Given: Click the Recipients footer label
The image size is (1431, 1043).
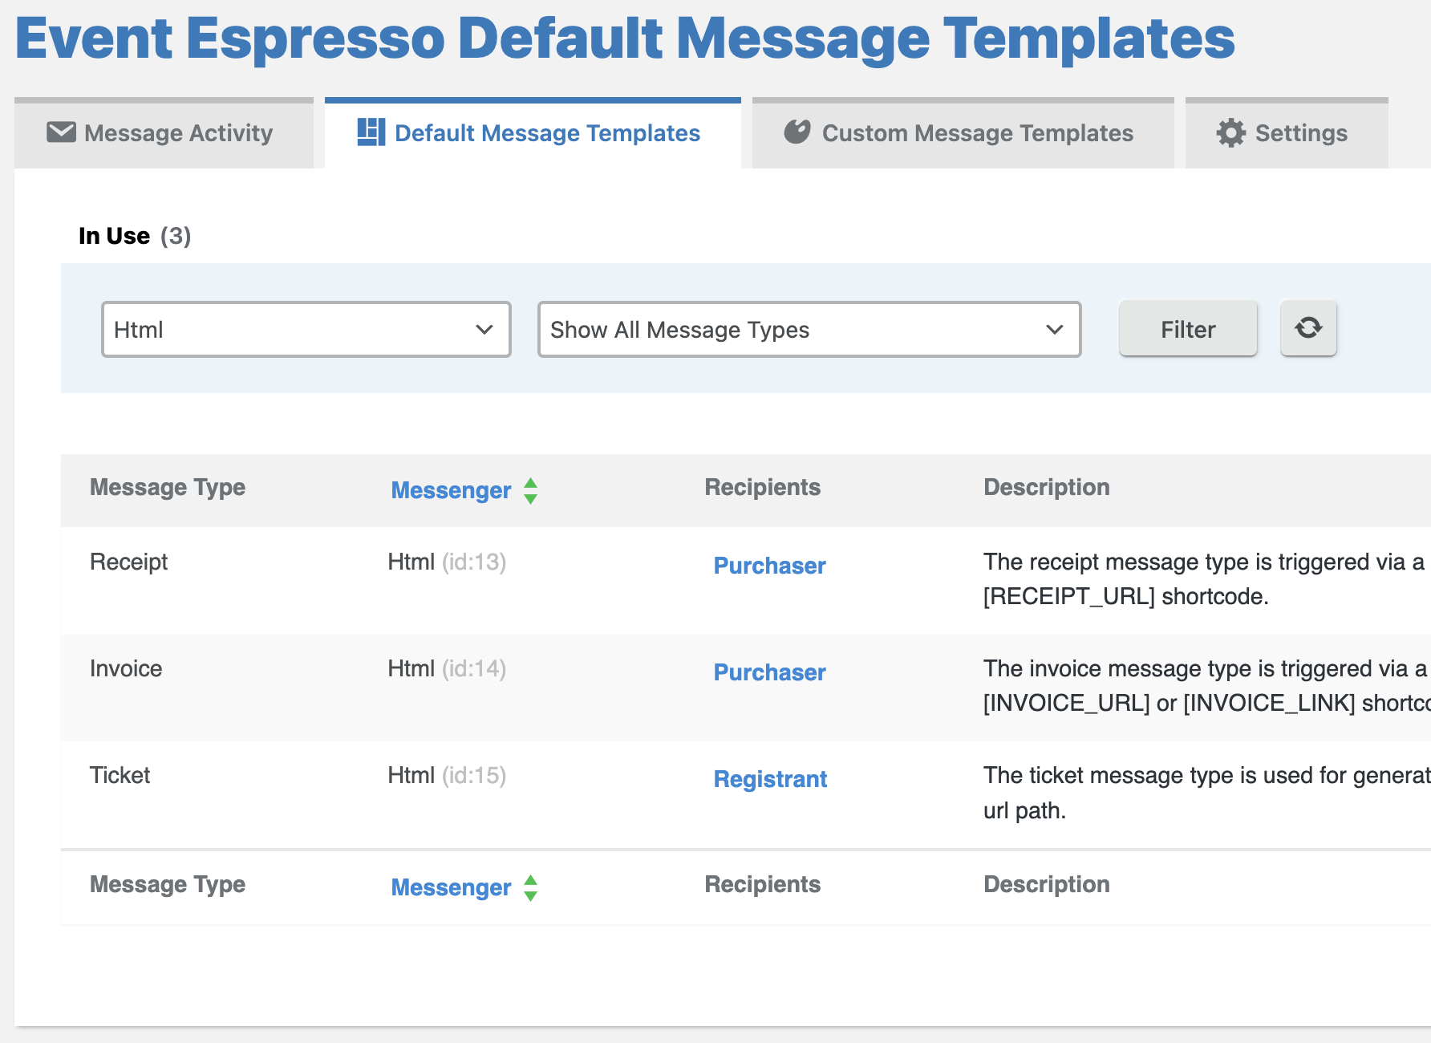Looking at the screenshot, I should pos(762,884).
